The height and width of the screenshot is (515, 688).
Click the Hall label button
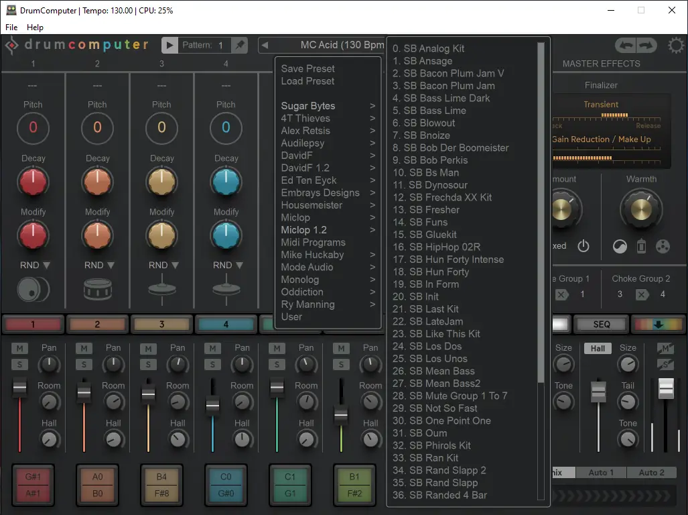tap(598, 349)
